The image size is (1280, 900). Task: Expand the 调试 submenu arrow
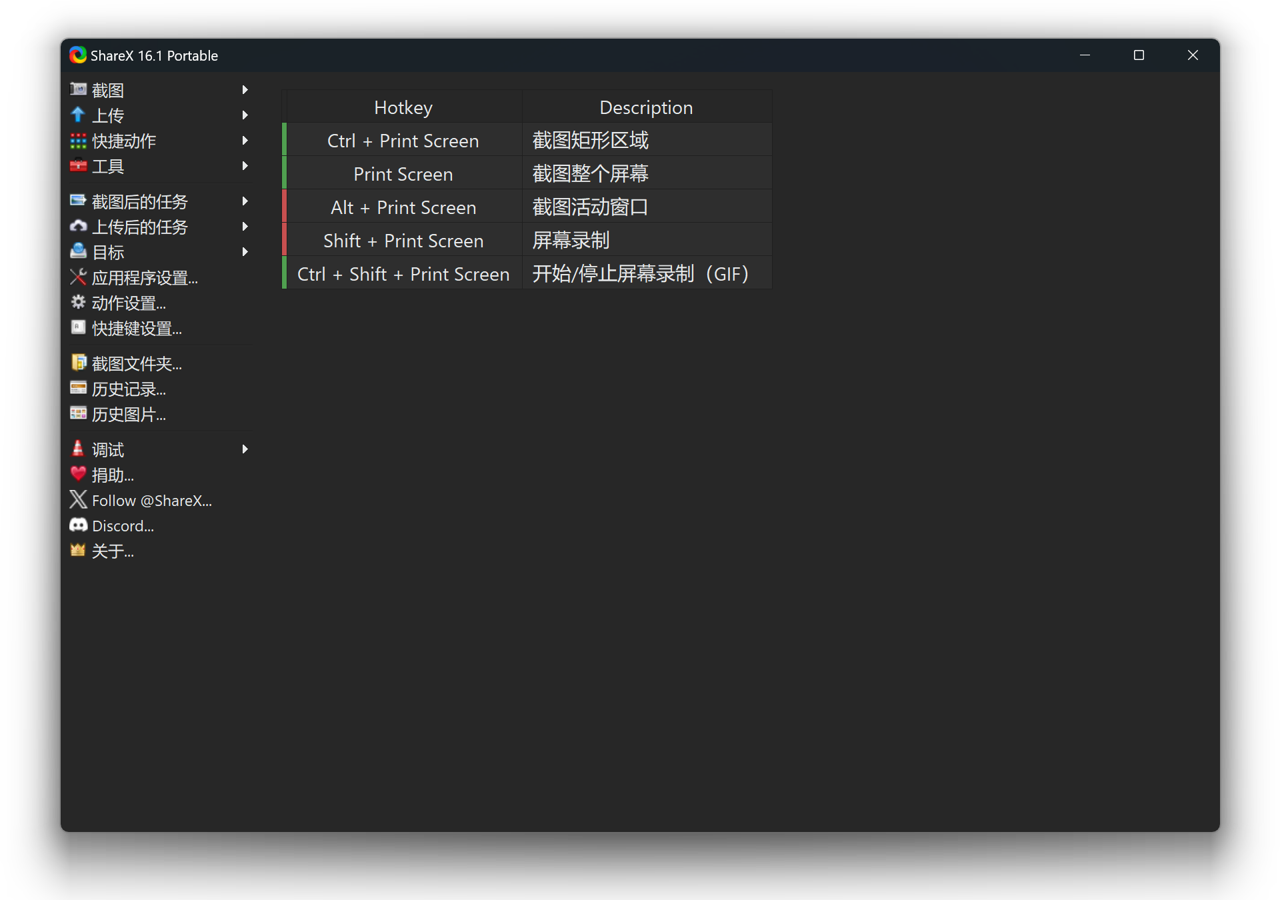pos(245,449)
